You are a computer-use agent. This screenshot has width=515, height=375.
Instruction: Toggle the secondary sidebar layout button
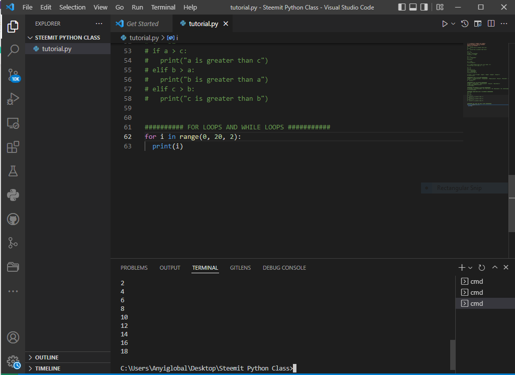pyautogui.click(x=424, y=8)
